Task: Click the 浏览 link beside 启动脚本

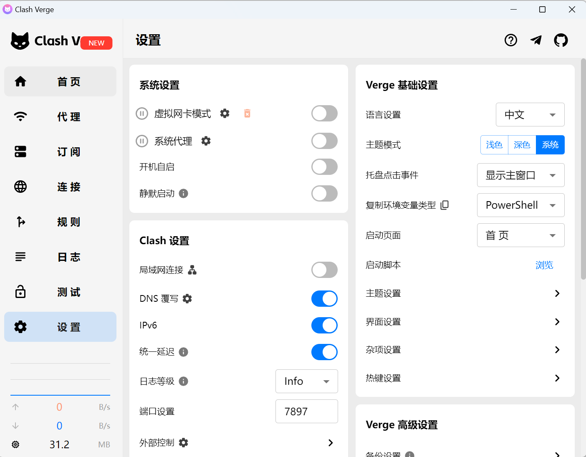Action: point(544,265)
